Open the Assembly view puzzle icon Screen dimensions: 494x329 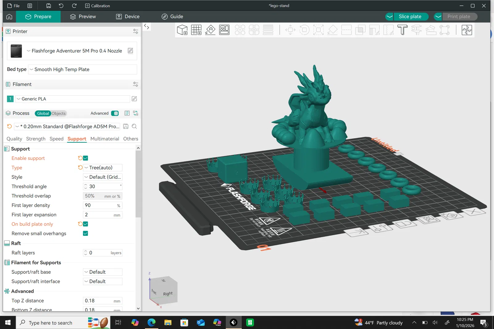coord(467,30)
